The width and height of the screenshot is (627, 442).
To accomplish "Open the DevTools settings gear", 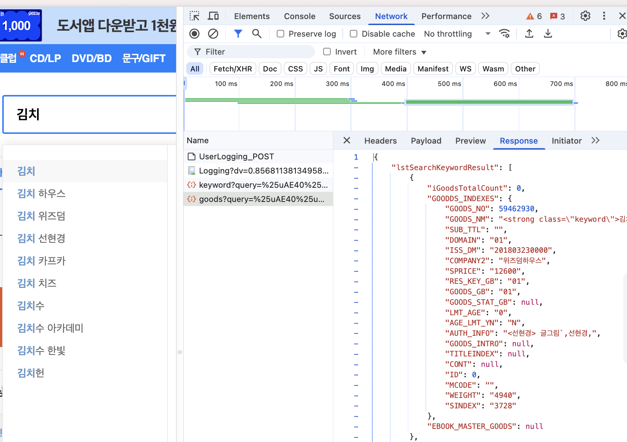I will coord(585,16).
